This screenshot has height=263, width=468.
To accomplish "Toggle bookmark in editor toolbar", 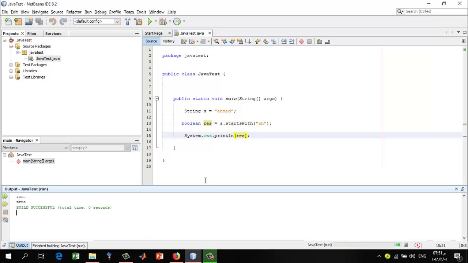I will click(x=273, y=42).
